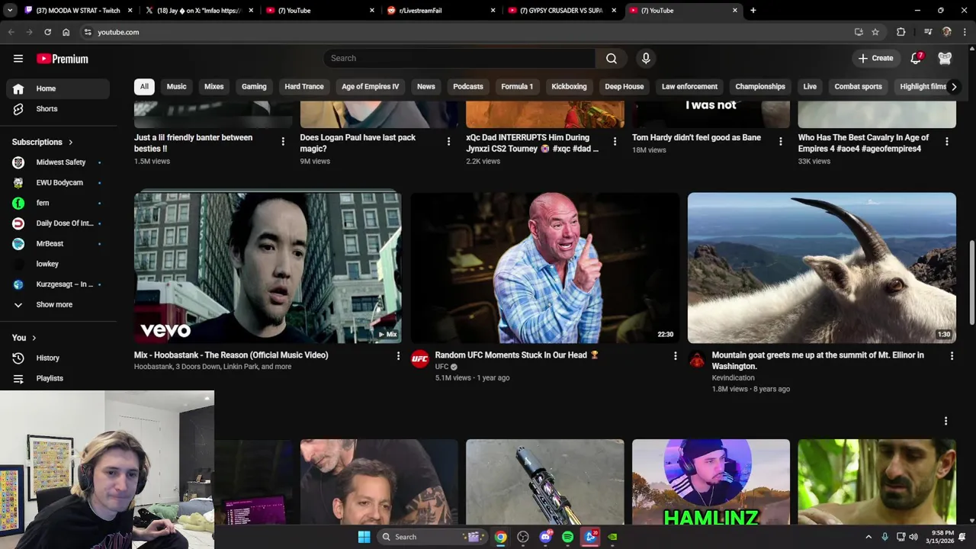Click browser home button
The height and width of the screenshot is (549, 976).
66,32
